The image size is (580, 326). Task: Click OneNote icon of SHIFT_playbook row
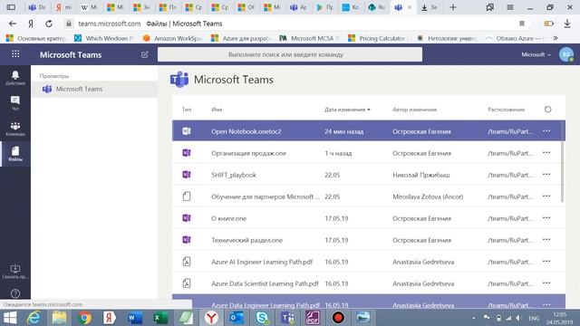(187, 175)
